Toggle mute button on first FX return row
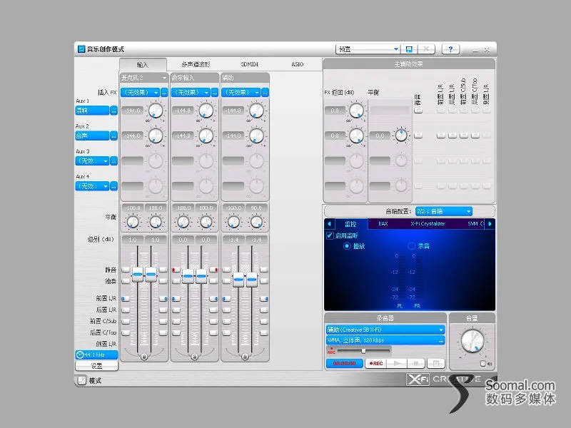This screenshot has height=428, width=571. coord(418,111)
